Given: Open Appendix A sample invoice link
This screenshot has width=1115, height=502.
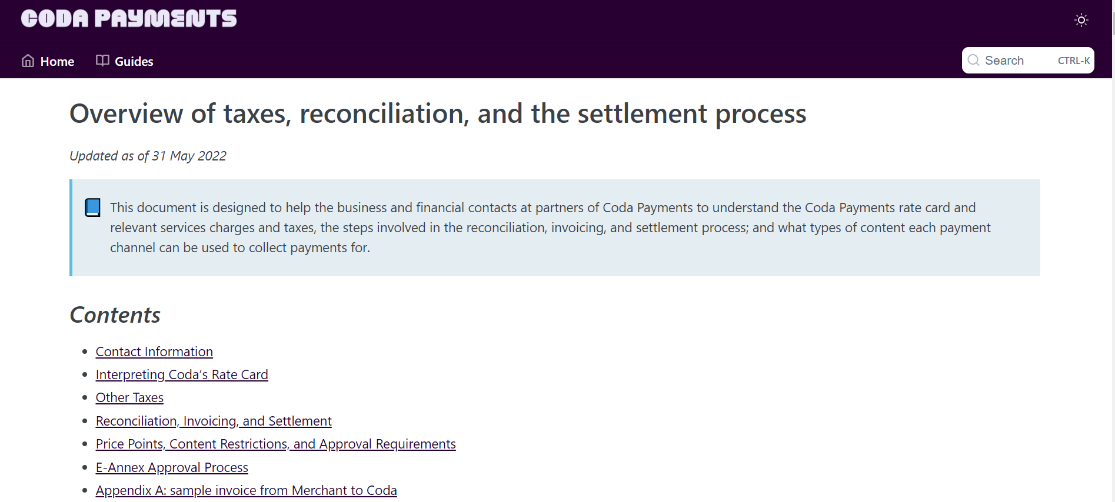Looking at the screenshot, I should pos(247,490).
